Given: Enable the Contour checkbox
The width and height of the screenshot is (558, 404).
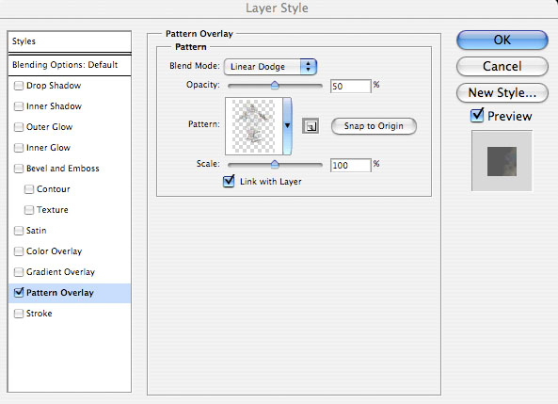Looking at the screenshot, I should coord(29,189).
